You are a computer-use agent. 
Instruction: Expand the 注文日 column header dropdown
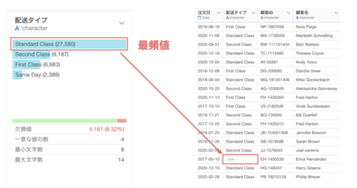(218, 13)
